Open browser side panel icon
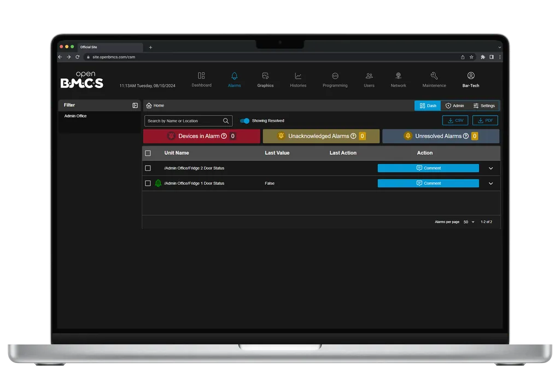 [x=492, y=57]
